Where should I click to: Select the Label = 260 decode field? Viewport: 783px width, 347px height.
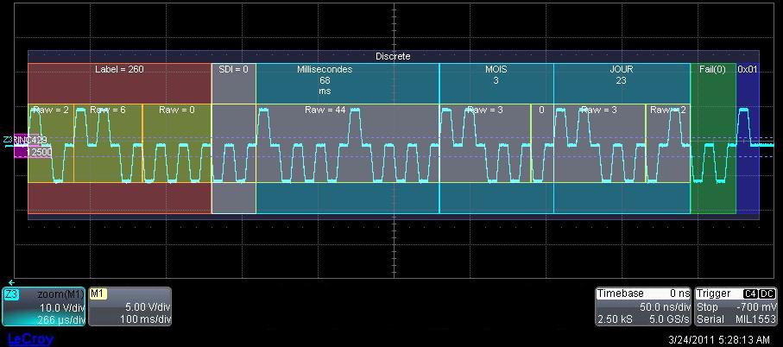coord(119,70)
